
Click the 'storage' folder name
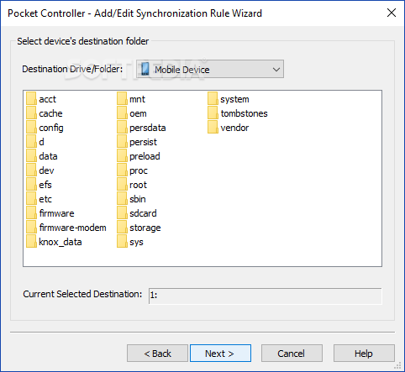(145, 228)
